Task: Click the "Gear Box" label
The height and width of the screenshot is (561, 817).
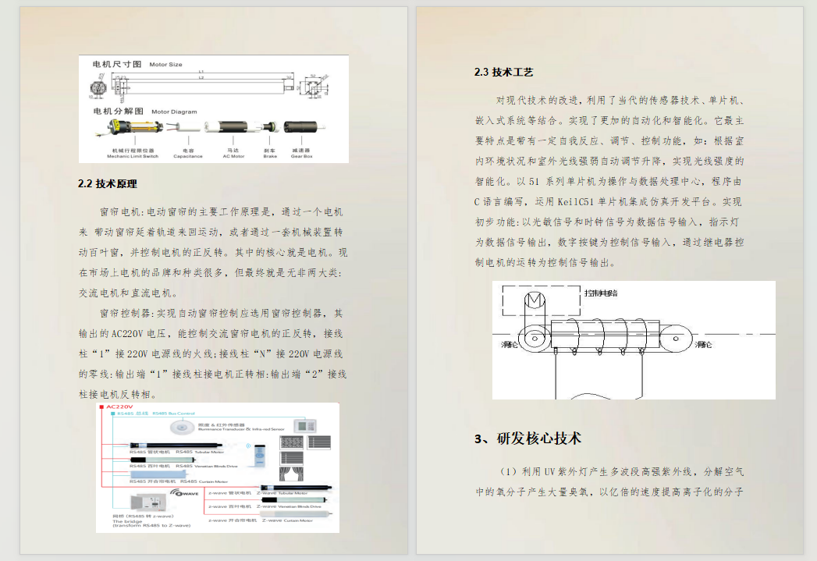Action: pos(302,156)
